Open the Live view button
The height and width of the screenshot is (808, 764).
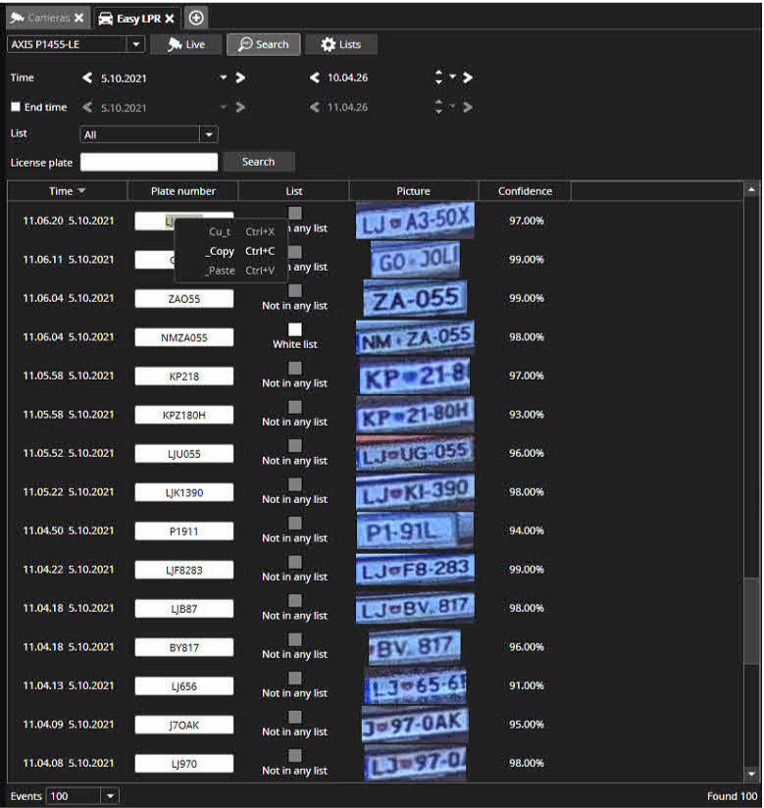(185, 44)
